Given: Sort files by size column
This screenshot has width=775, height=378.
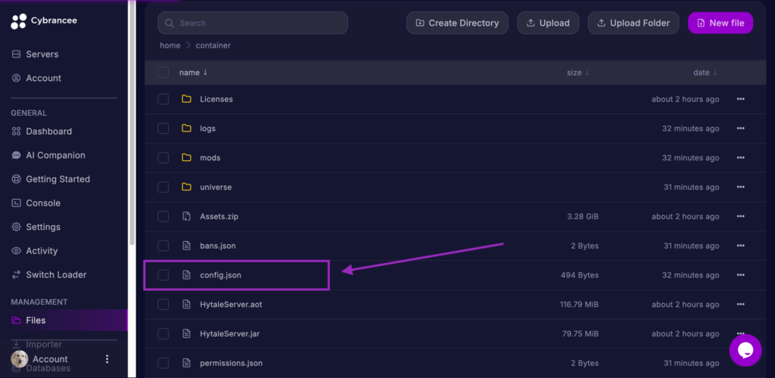Looking at the screenshot, I should (577, 73).
